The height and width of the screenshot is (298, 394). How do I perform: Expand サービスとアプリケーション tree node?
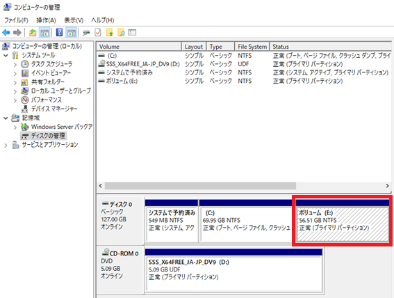[x=6, y=146]
